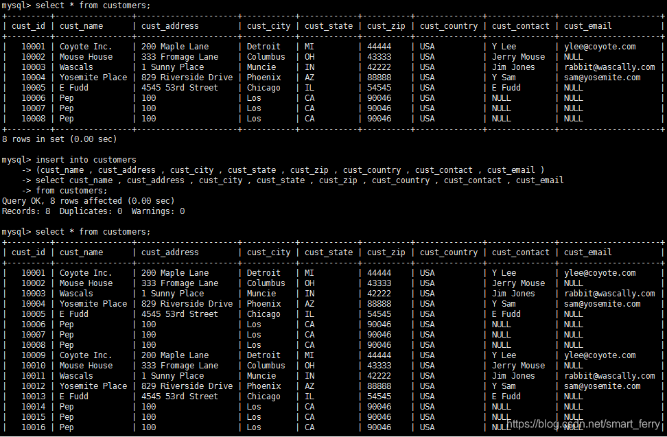Click 'Jerry Mouse' in row 10010
The width and height of the screenshot is (667, 437).
coord(518,366)
